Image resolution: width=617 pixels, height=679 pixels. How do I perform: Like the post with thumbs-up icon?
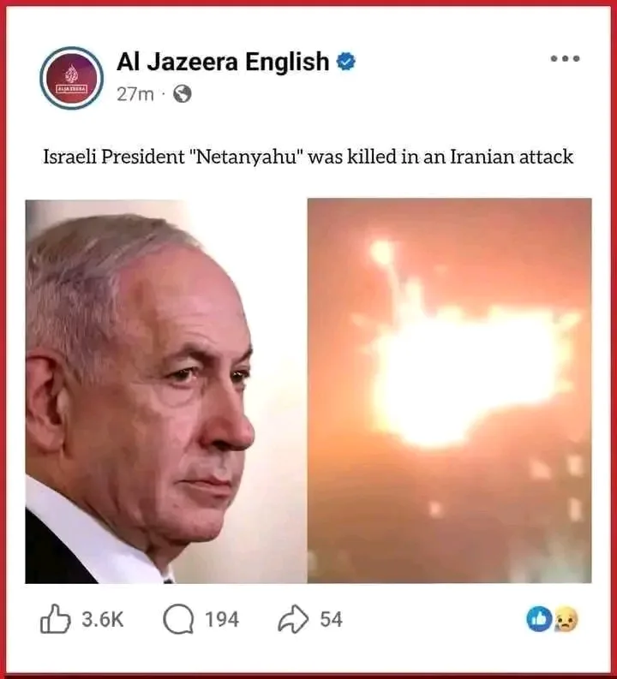point(55,619)
